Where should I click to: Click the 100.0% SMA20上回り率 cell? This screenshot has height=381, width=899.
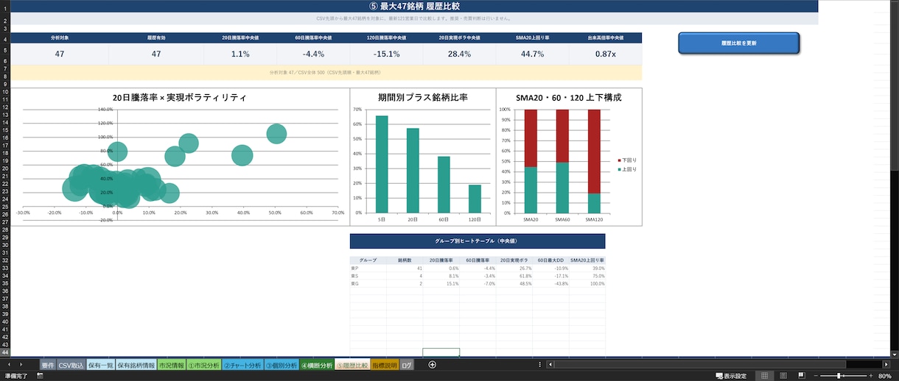[587, 283]
